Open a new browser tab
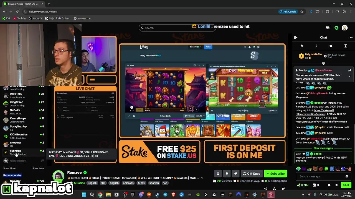Viewport: 355px width, 199px height. (49, 4)
